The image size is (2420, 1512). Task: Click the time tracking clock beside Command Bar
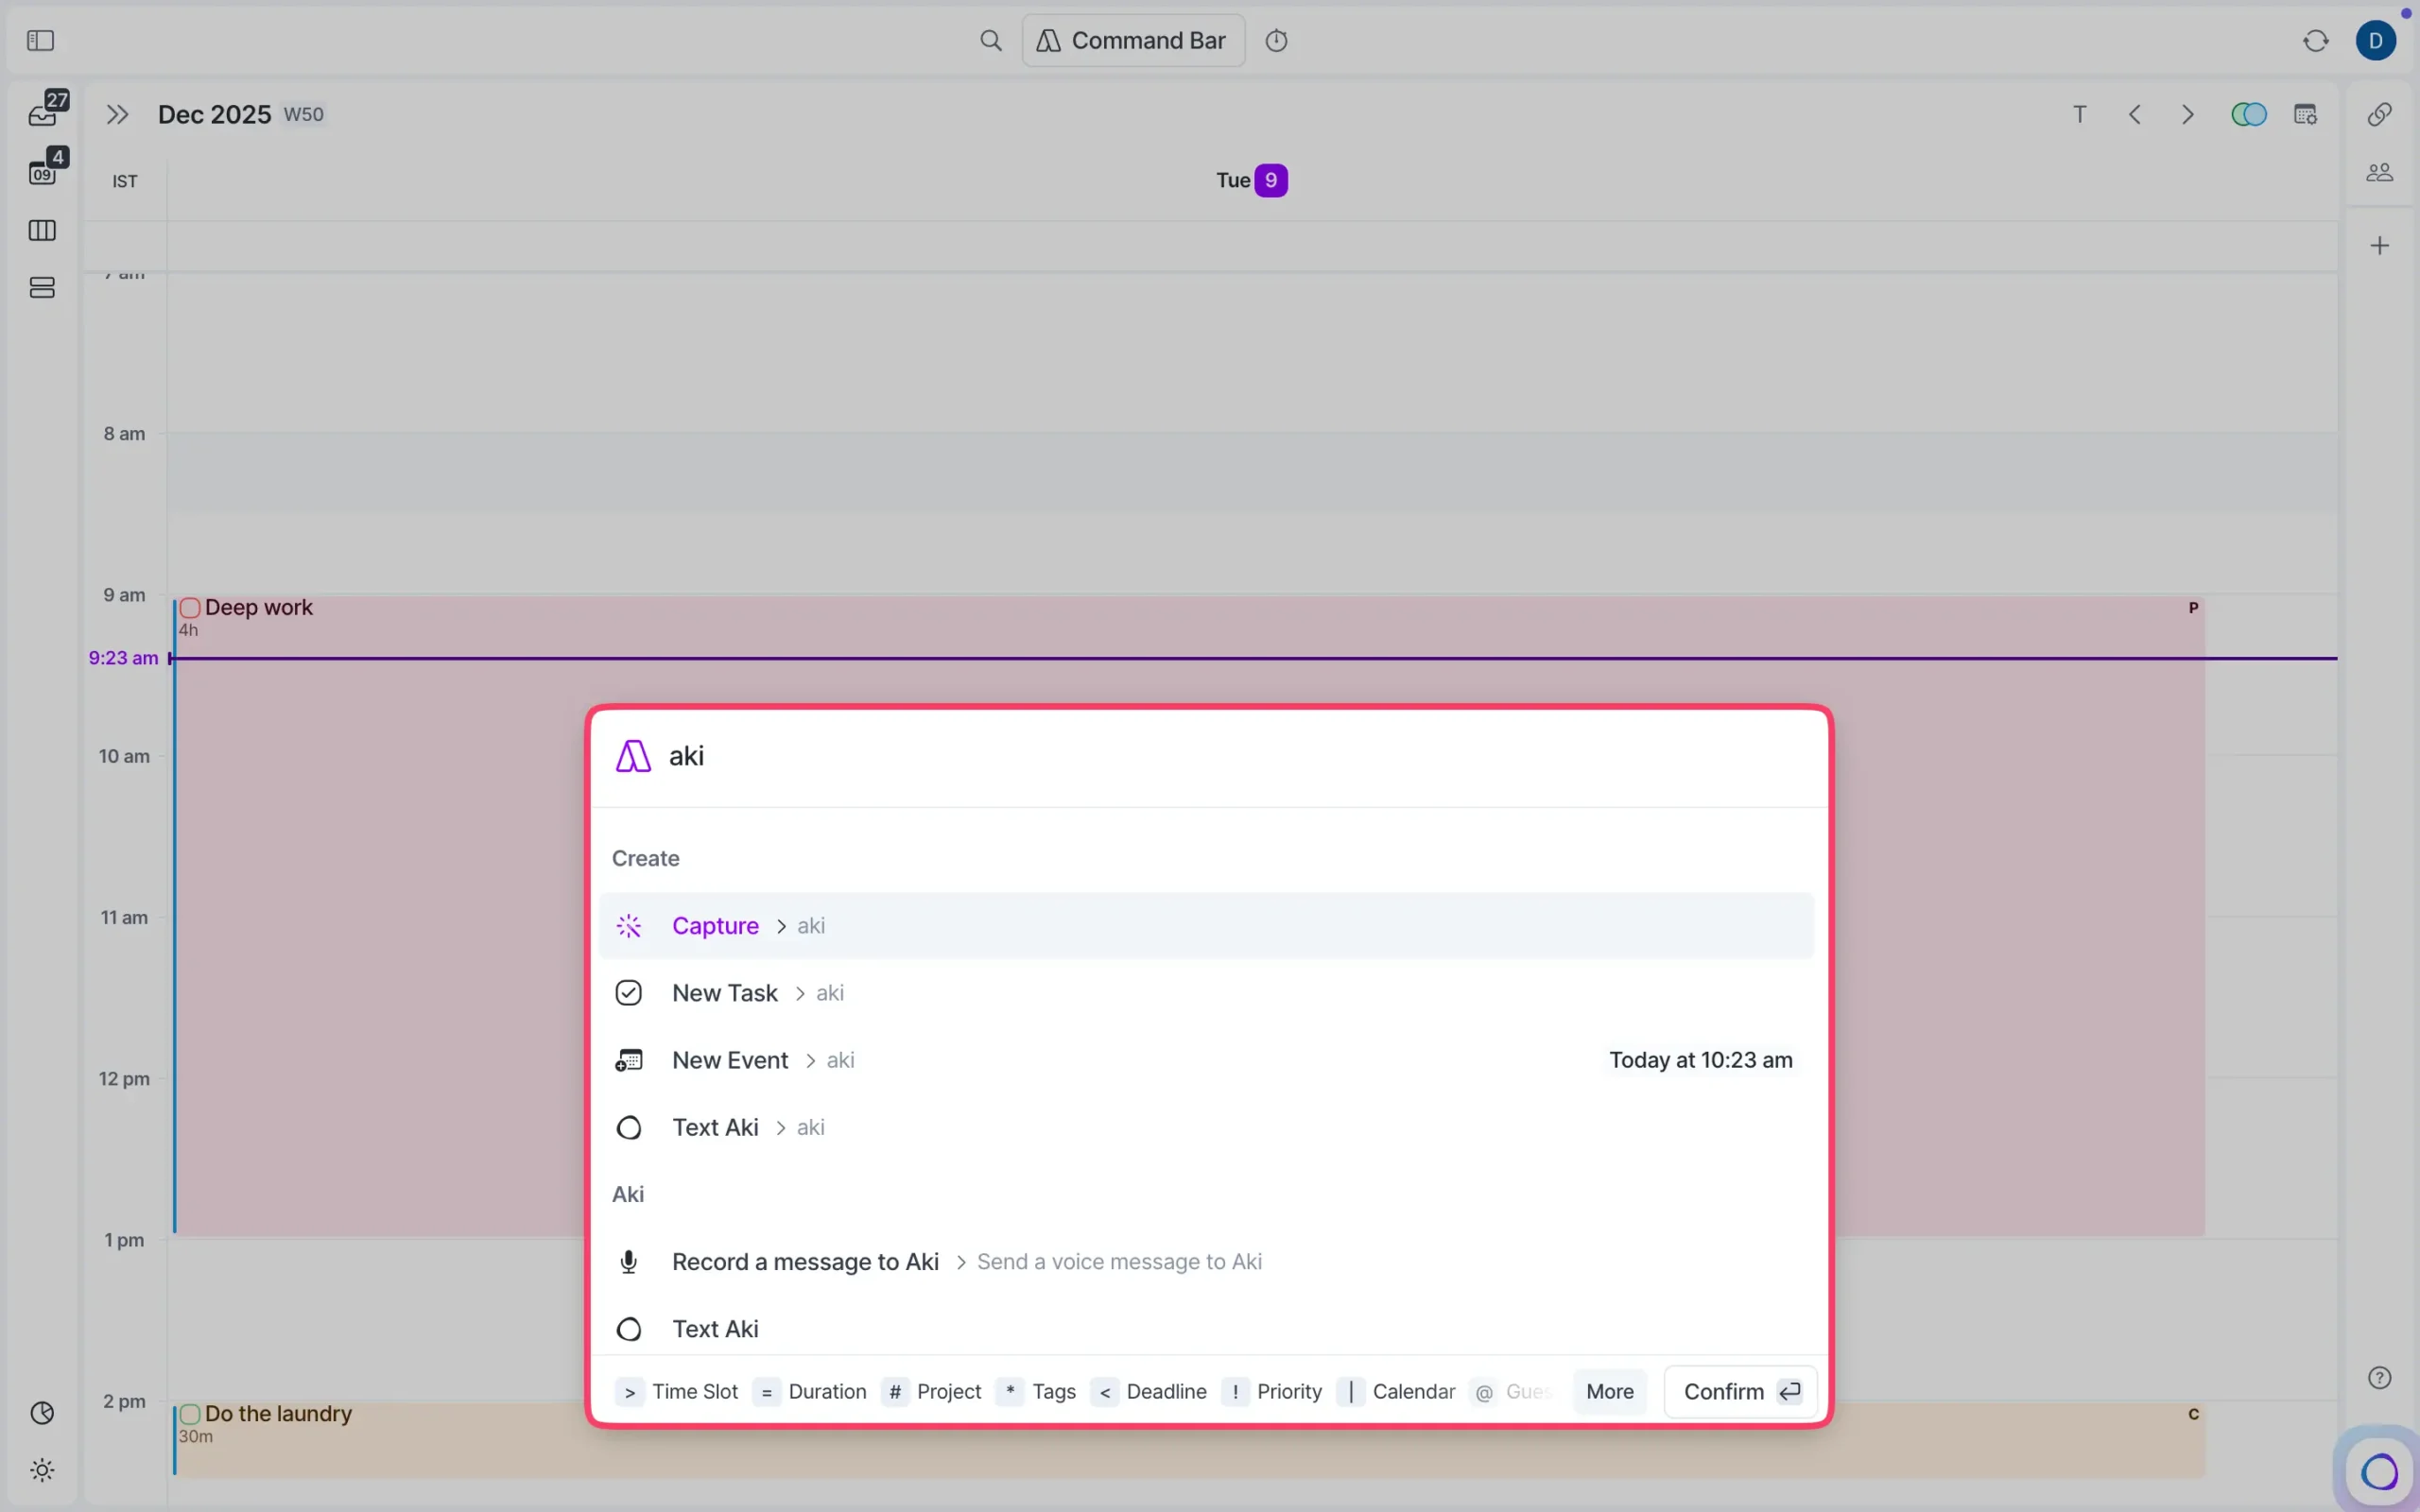(x=1277, y=40)
